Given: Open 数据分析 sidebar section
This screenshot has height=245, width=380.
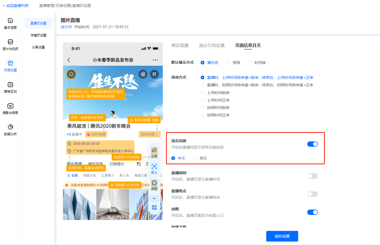Looking at the screenshot, I should (x=10, y=130).
